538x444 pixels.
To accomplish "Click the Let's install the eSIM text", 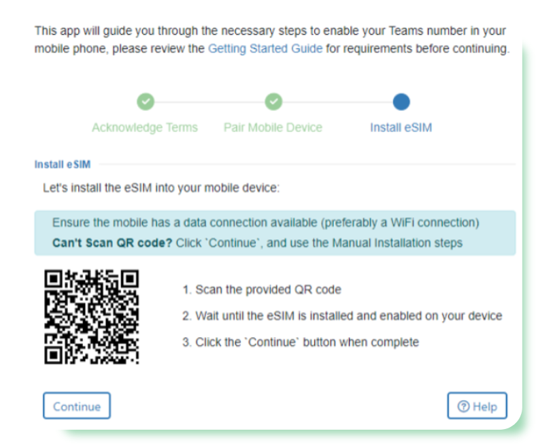I will tap(161, 188).
